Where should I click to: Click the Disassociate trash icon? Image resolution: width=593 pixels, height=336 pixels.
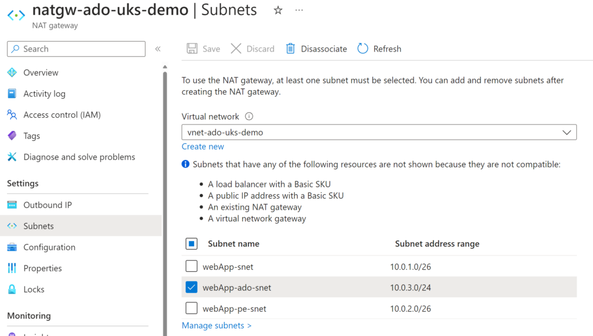pyautogui.click(x=290, y=49)
